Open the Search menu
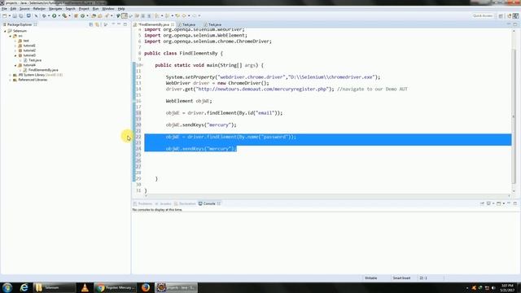The width and height of the screenshot is (521, 293). [71, 9]
